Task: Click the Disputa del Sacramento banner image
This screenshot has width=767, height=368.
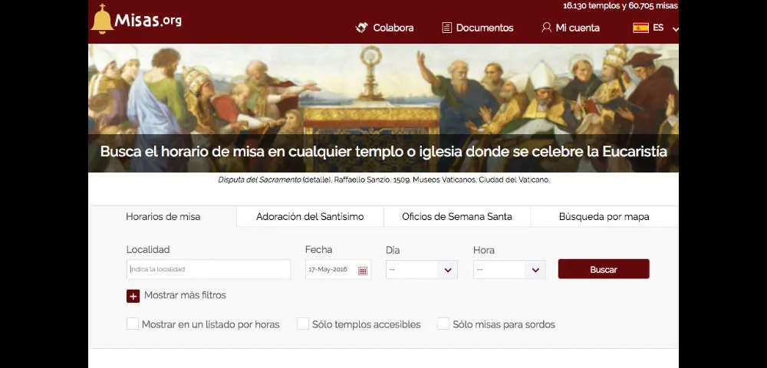Action: [x=383, y=88]
